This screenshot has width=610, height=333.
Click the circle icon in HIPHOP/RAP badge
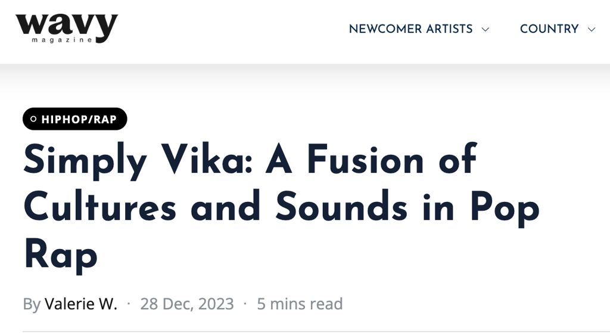pos(33,119)
